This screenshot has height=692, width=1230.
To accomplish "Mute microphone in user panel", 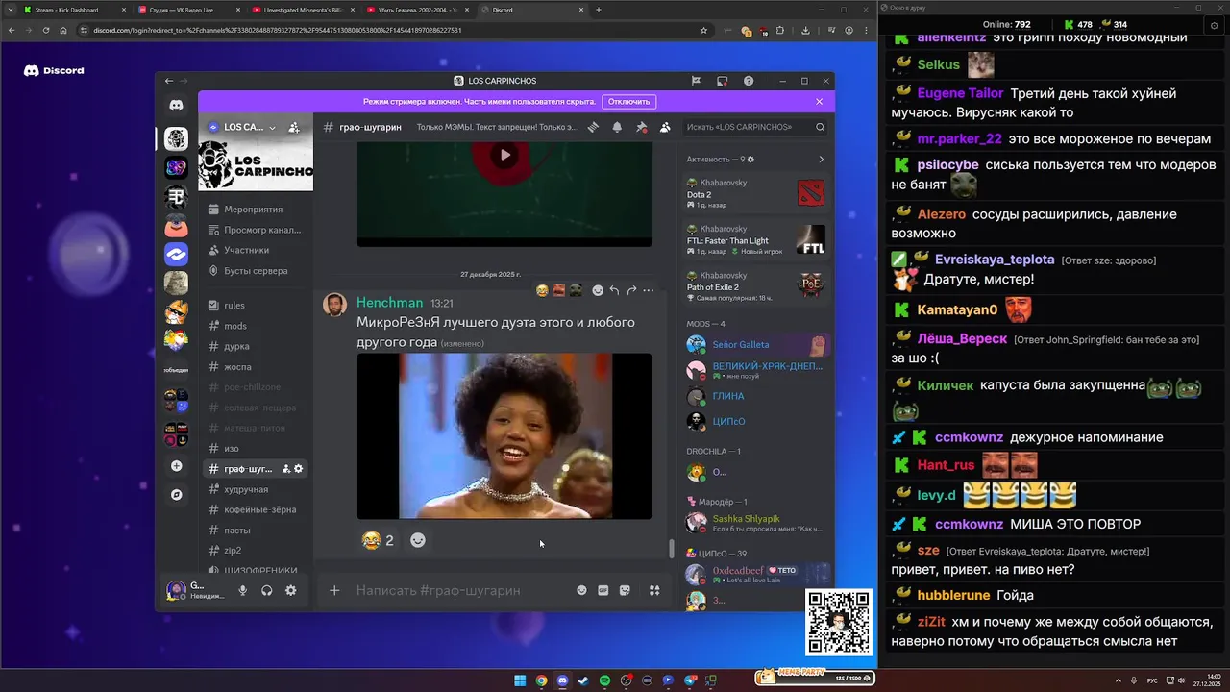I will [x=243, y=590].
